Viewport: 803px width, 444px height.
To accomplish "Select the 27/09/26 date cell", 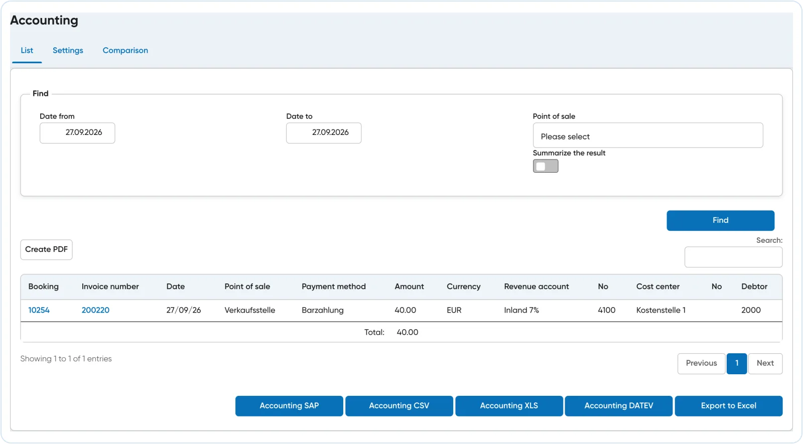I will pos(184,311).
